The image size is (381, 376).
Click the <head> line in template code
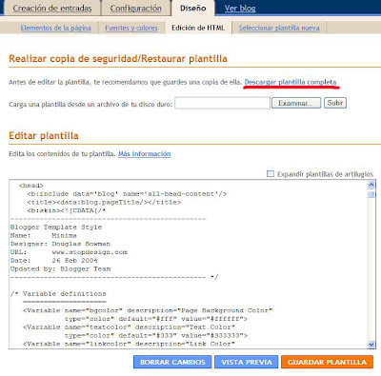point(31,186)
